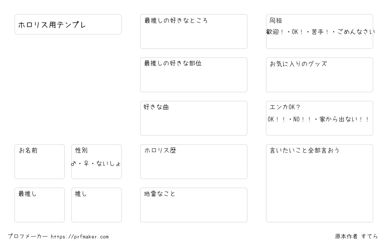This screenshot has width=386, height=241.
Task: Click the ホロリス用テンプレ title box
Action: (x=68, y=24)
